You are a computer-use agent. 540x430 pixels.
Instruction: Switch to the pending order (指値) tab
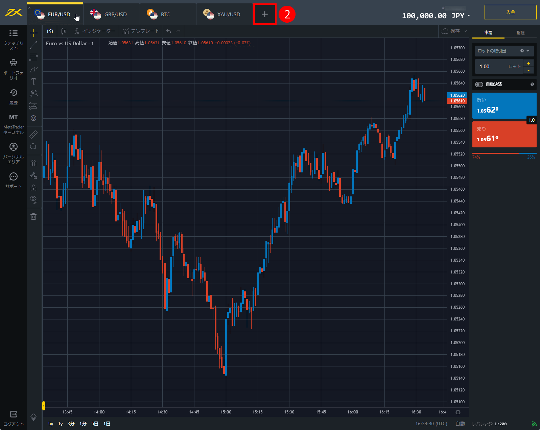(520, 33)
